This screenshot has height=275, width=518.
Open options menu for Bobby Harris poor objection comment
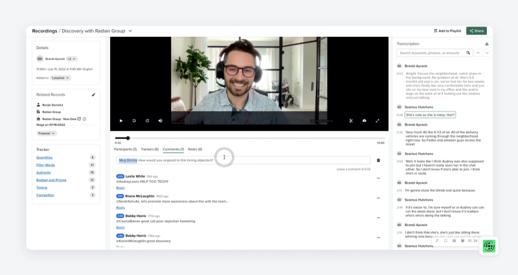click(378, 218)
